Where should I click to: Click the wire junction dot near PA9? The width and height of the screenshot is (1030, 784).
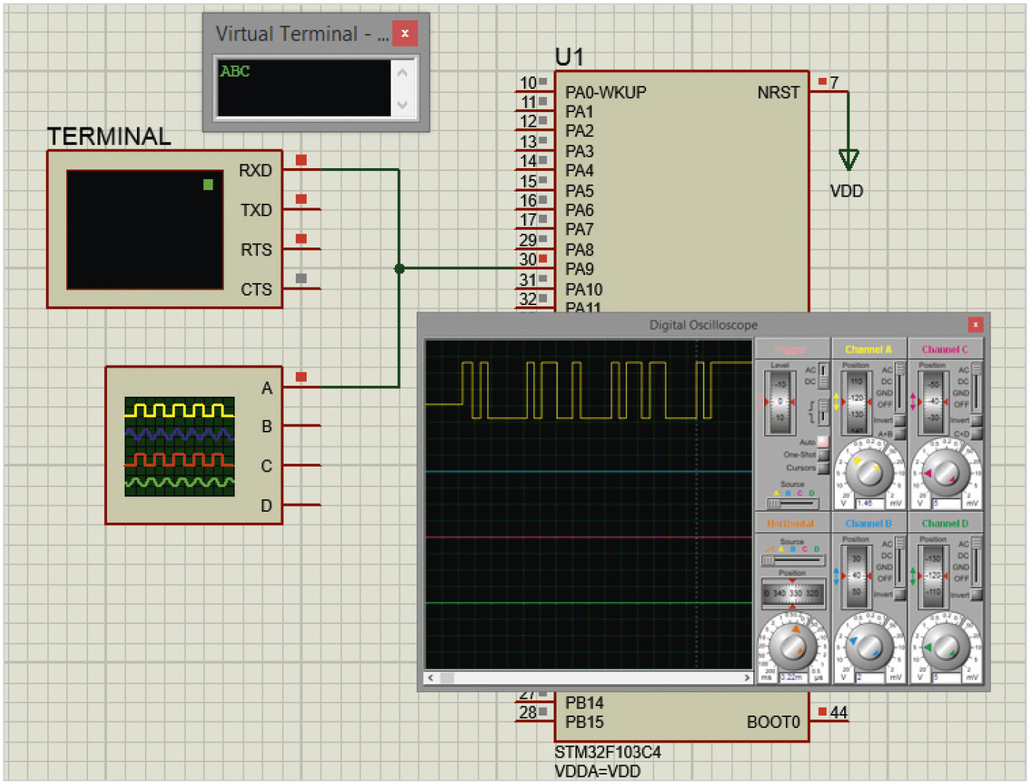pyautogui.click(x=399, y=269)
